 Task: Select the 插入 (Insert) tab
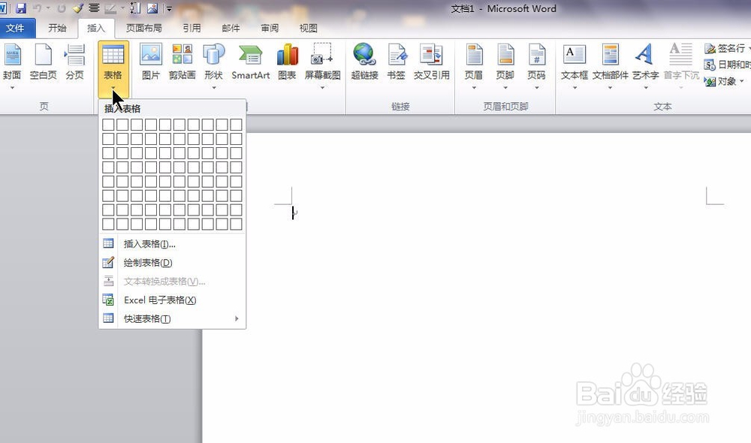point(96,29)
